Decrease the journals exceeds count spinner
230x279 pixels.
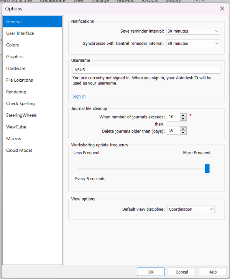(183, 119)
